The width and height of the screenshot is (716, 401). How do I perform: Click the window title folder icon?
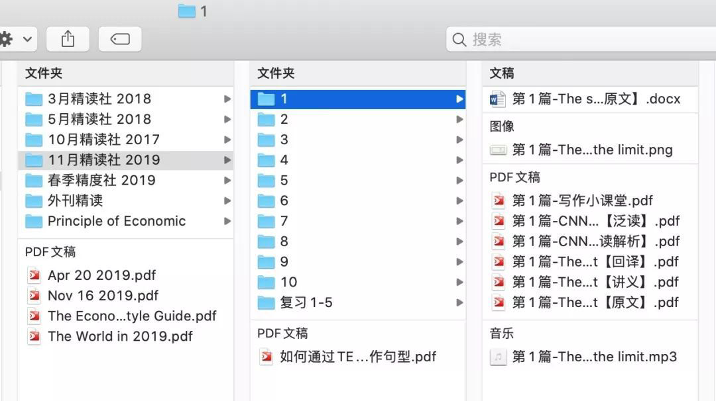point(187,11)
